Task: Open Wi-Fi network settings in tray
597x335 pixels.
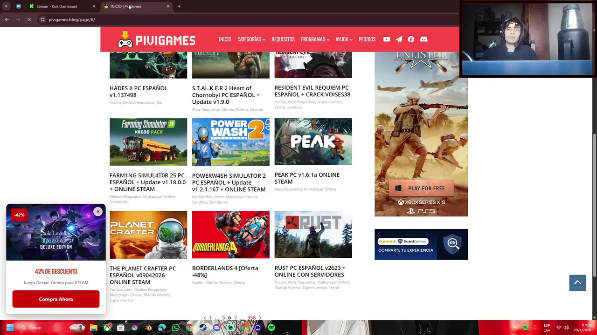Action: click(558, 328)
